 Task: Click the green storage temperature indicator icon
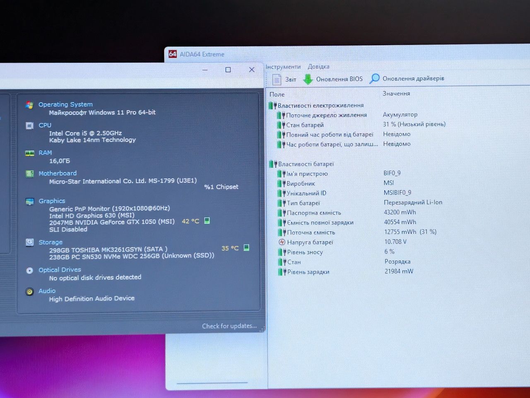[x=246, y=248]
